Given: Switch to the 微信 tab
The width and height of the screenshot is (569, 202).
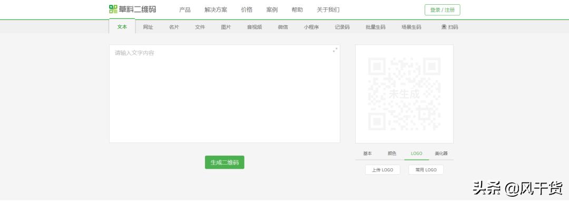Looking at the screenshot, I should pos(283,27).
